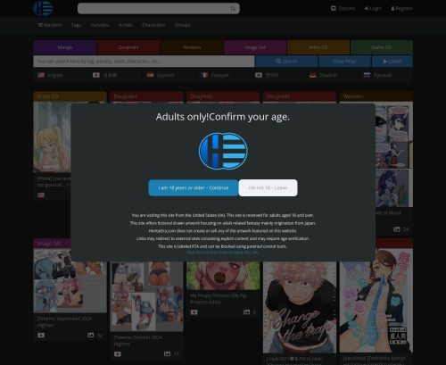Click the flag icon under the first Artist CG card
Screen dimensions: 446x365
(41, 195)
